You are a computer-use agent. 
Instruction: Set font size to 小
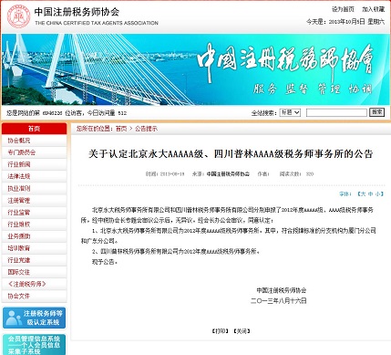(377, 193)
